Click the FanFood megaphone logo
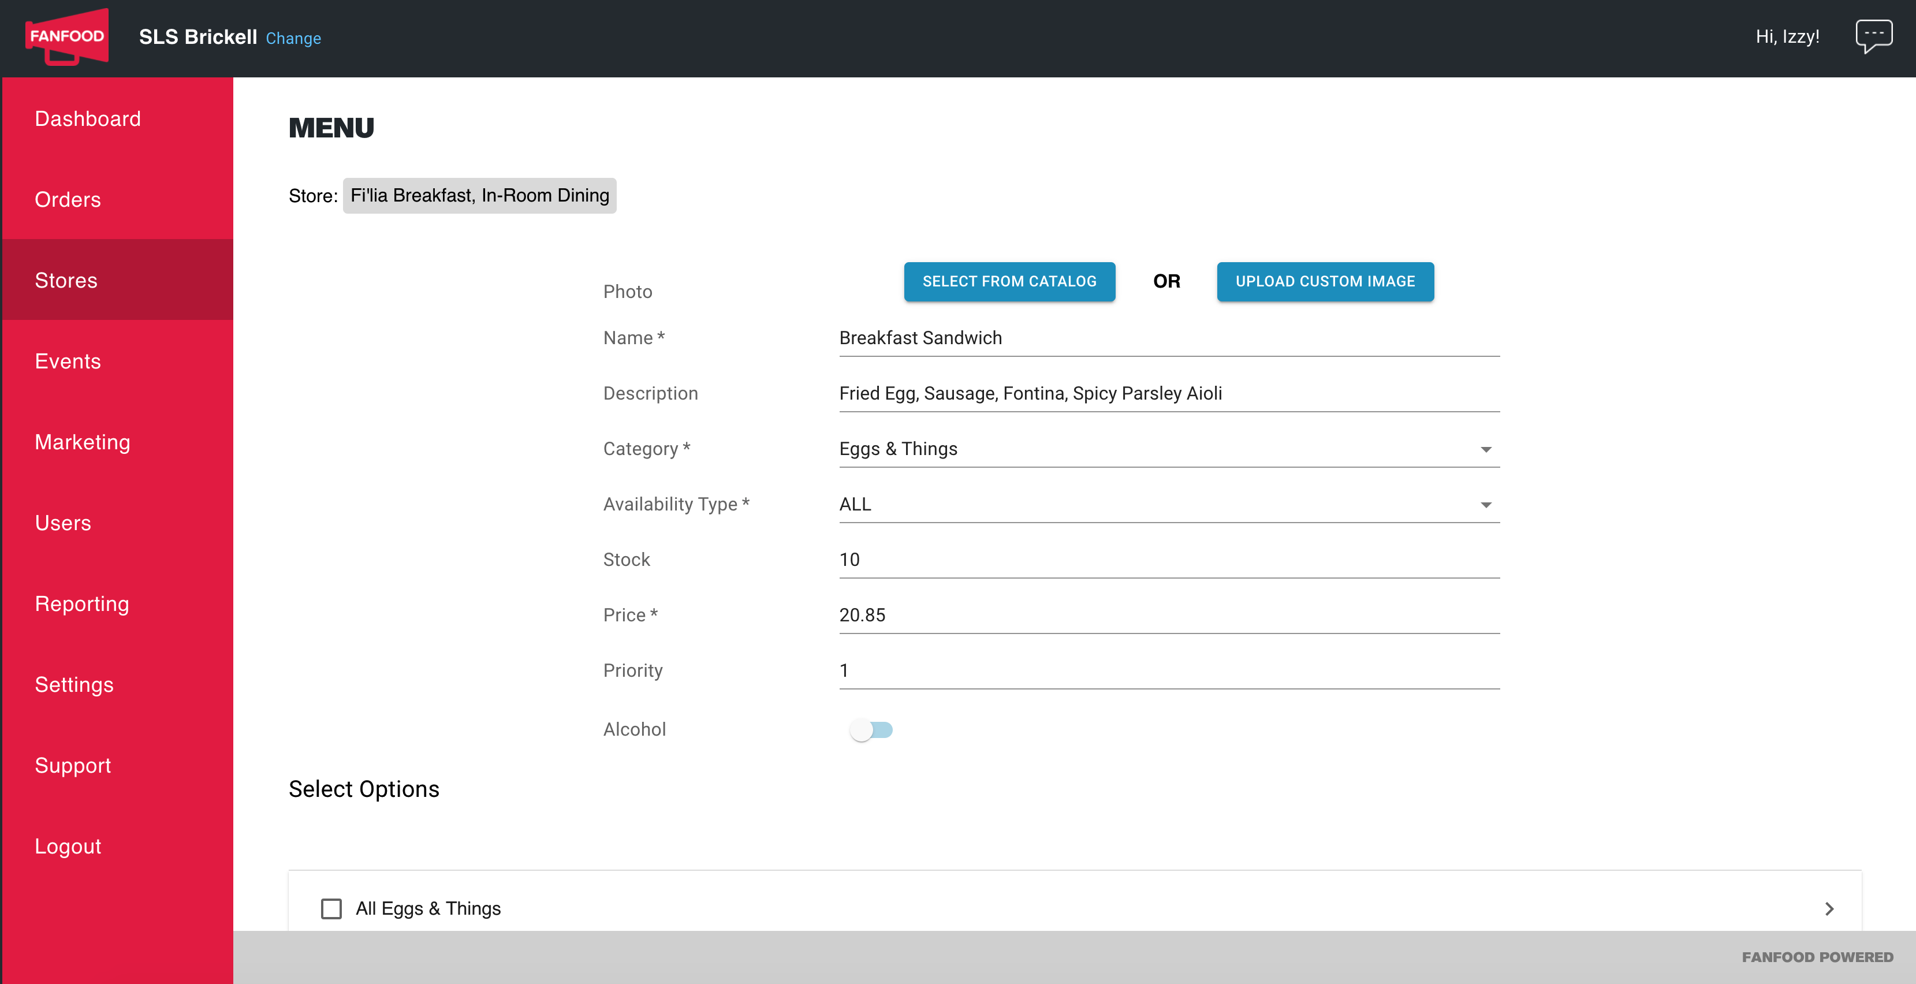 pyautogui.click(x=67, y=37)
